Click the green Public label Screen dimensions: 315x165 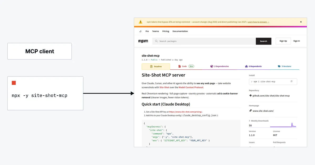coord(154,60)
